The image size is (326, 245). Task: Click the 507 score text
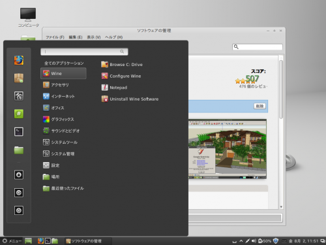coord(252,78)
